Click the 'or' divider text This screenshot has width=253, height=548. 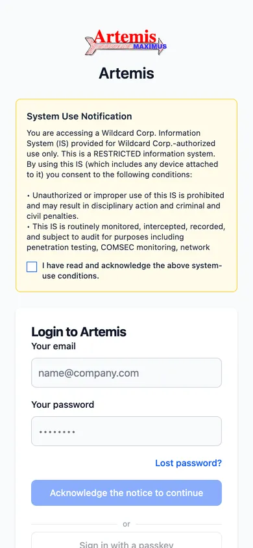click(126, 524)
